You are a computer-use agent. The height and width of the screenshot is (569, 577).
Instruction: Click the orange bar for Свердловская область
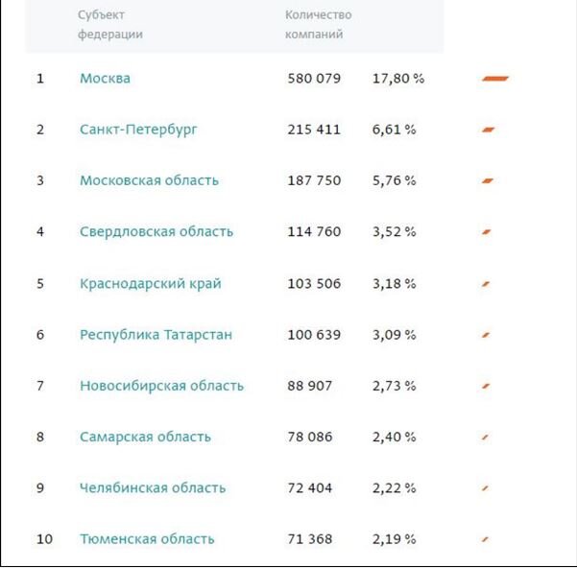(487, 232)
